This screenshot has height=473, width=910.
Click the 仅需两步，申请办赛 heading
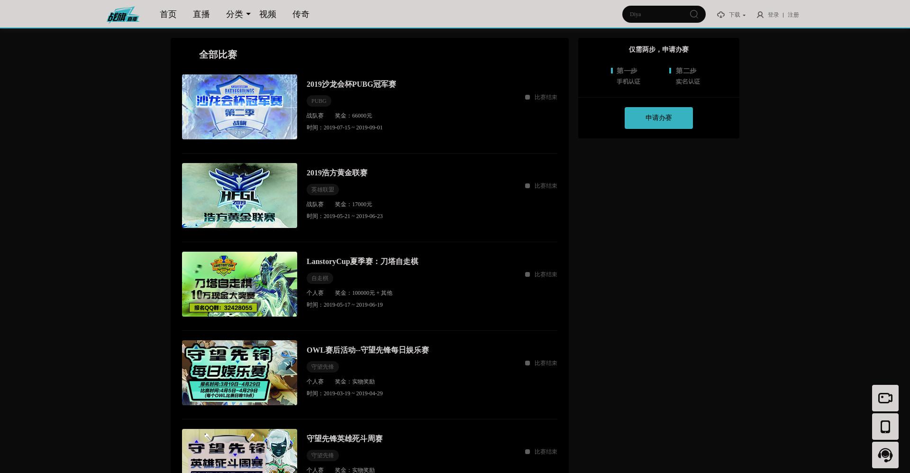pyautogui.click(x=659, y=49)
